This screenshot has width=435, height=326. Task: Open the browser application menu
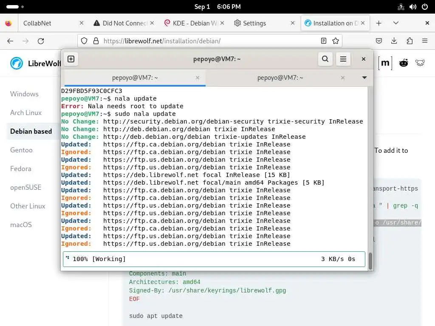coord(425,41)
